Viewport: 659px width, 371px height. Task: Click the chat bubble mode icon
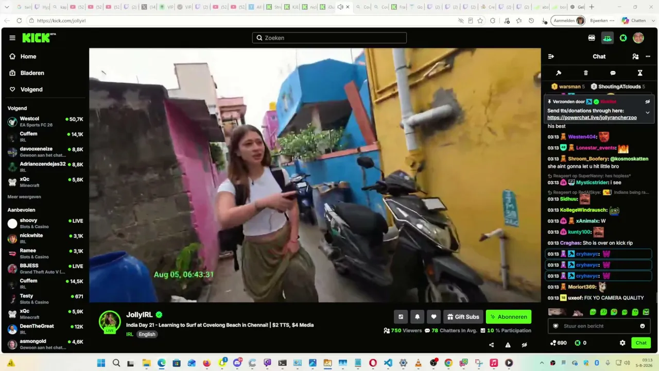click(x=613, y=73)
